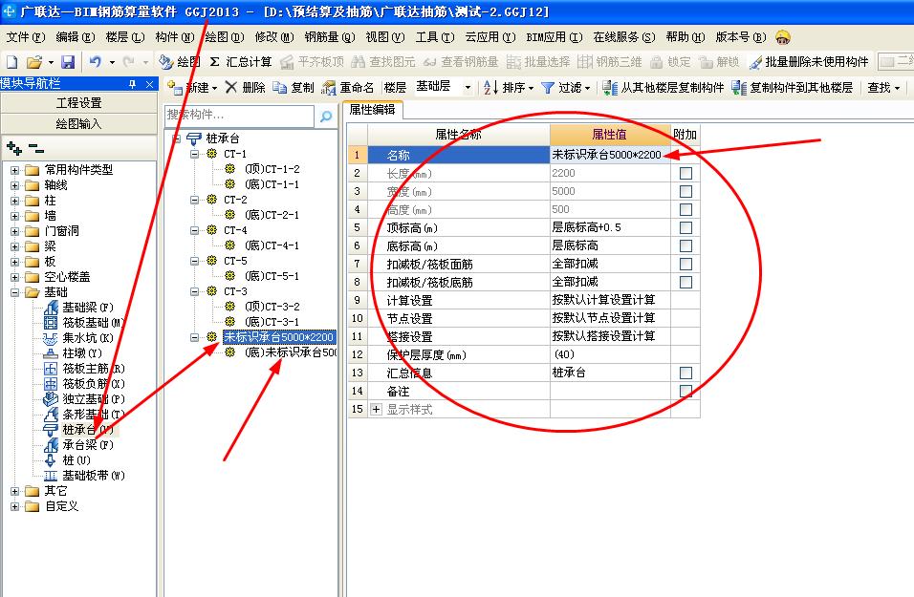Click the New file icon in toolbar
914x597 pixels.
pos(12,62)
